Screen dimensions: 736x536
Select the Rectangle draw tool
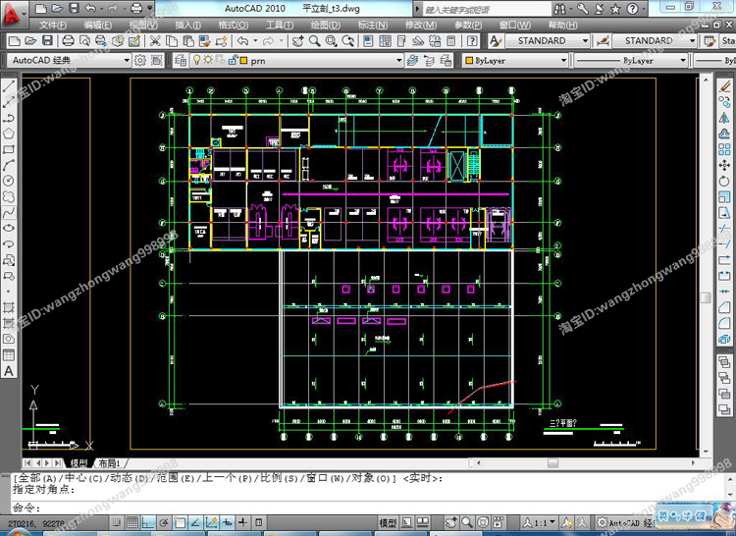pyautogui.click(x=9, y=150)
